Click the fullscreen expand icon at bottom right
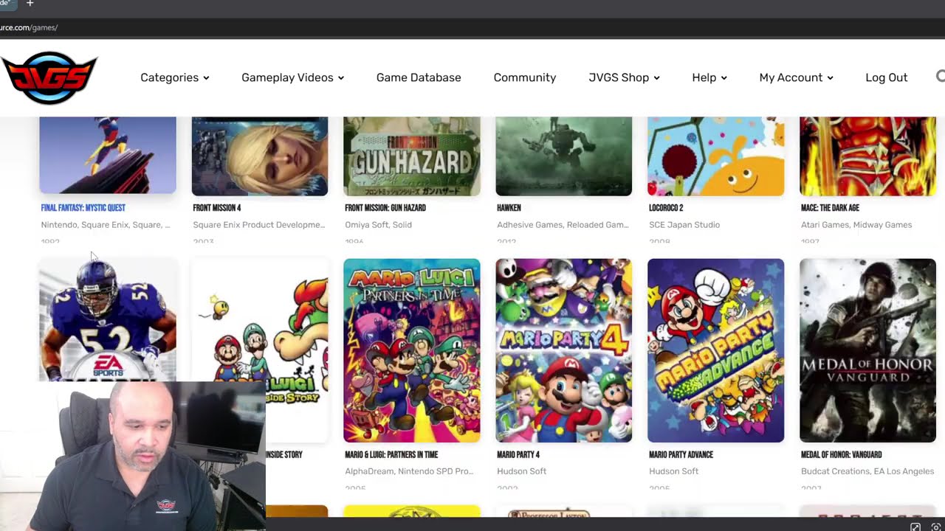Screen dimensions: 945x531 click(x=915, y=527)
